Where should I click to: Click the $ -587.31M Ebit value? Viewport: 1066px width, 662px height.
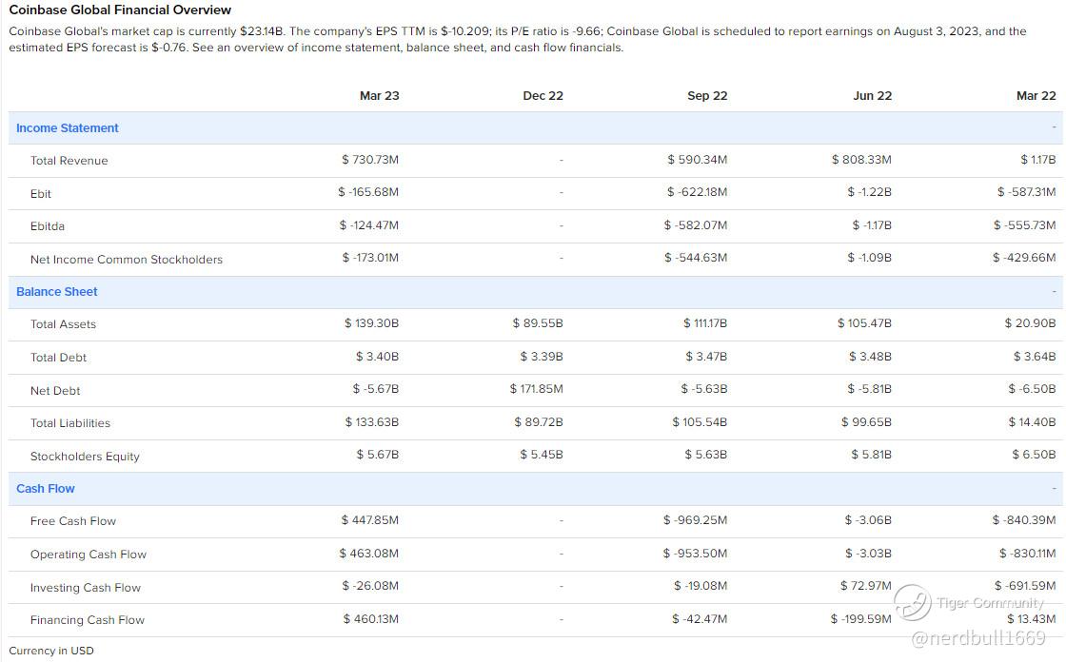[1027, 192]
